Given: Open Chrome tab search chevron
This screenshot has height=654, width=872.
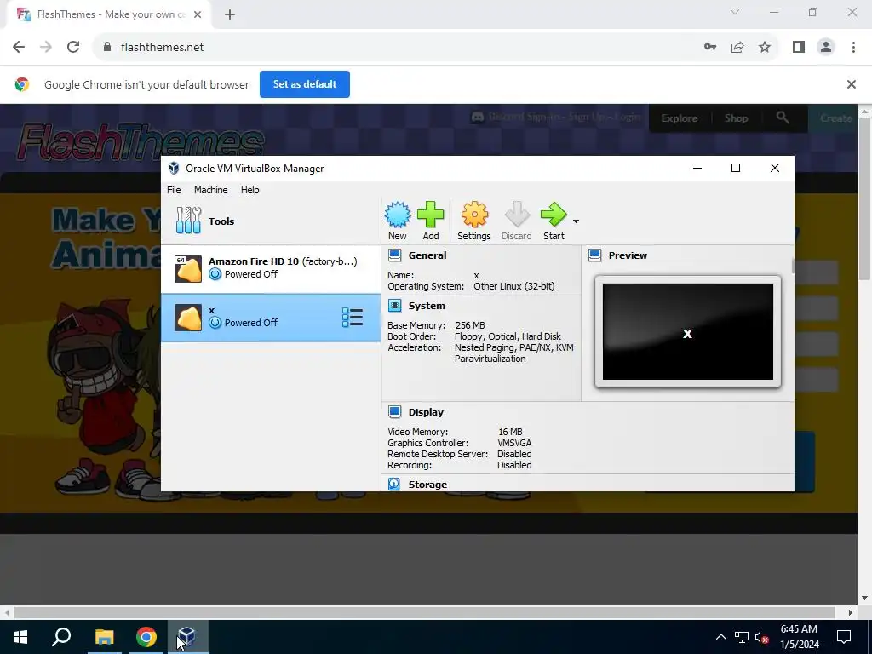Looking at the screenshot, I should [x=735, y=12].
